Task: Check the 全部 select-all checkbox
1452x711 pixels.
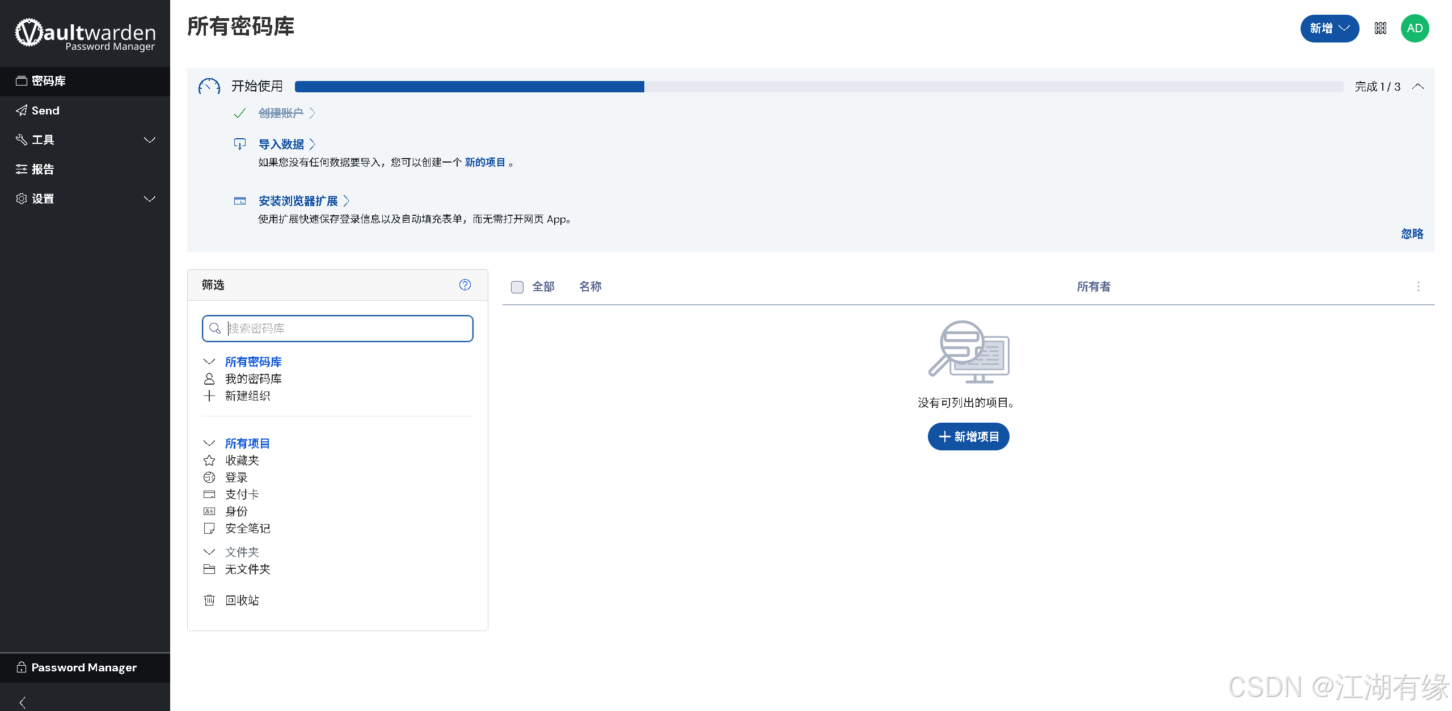Action: 517,287
